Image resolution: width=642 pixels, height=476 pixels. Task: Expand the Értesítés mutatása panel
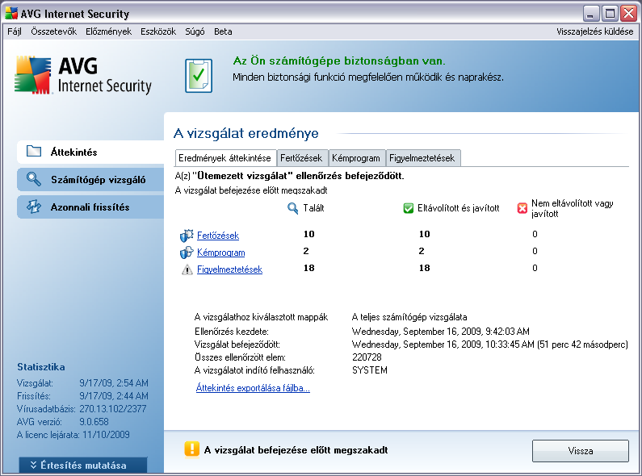(x=83, y=465)
